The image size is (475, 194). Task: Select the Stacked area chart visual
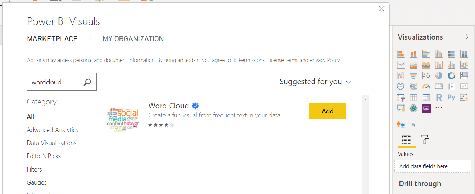[x=426, y=65]
